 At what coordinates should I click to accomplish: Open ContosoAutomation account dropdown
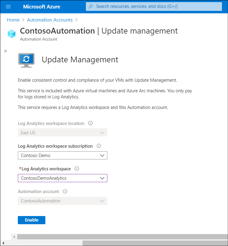63,201
